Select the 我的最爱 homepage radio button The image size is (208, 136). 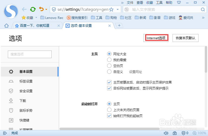(x=109, y=60)
